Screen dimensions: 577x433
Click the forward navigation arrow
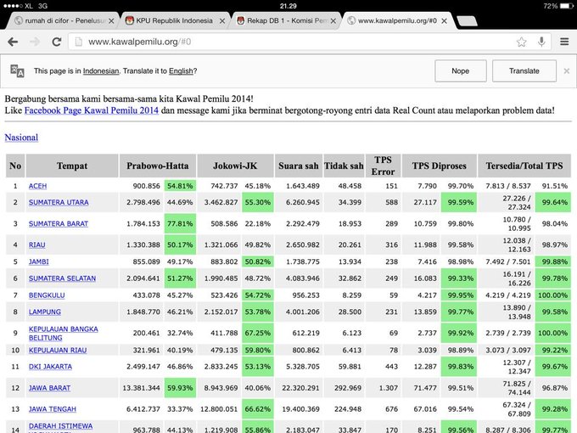click(35, 42)
